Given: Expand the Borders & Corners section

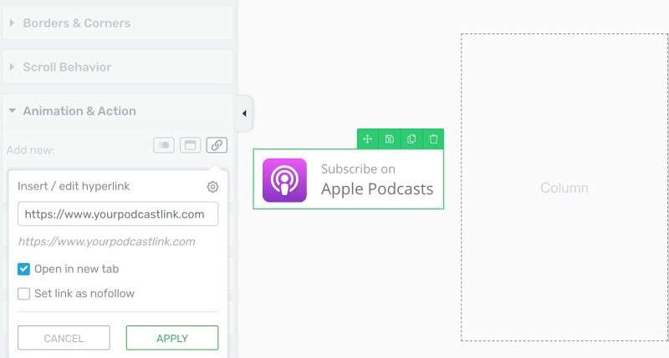Looking at the screenshot, I should coord(118,23).
